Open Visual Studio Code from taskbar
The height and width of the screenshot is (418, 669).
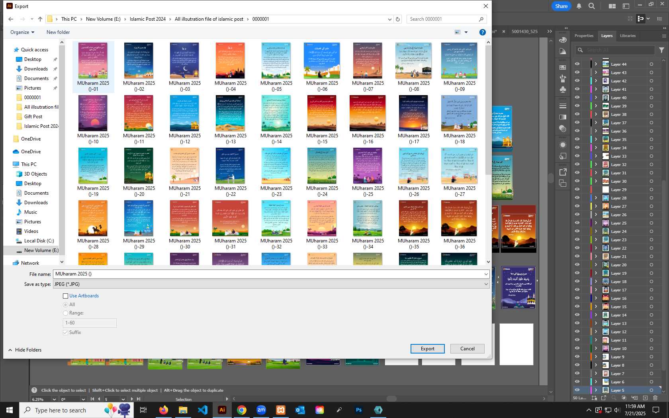(x=203, y=410)
